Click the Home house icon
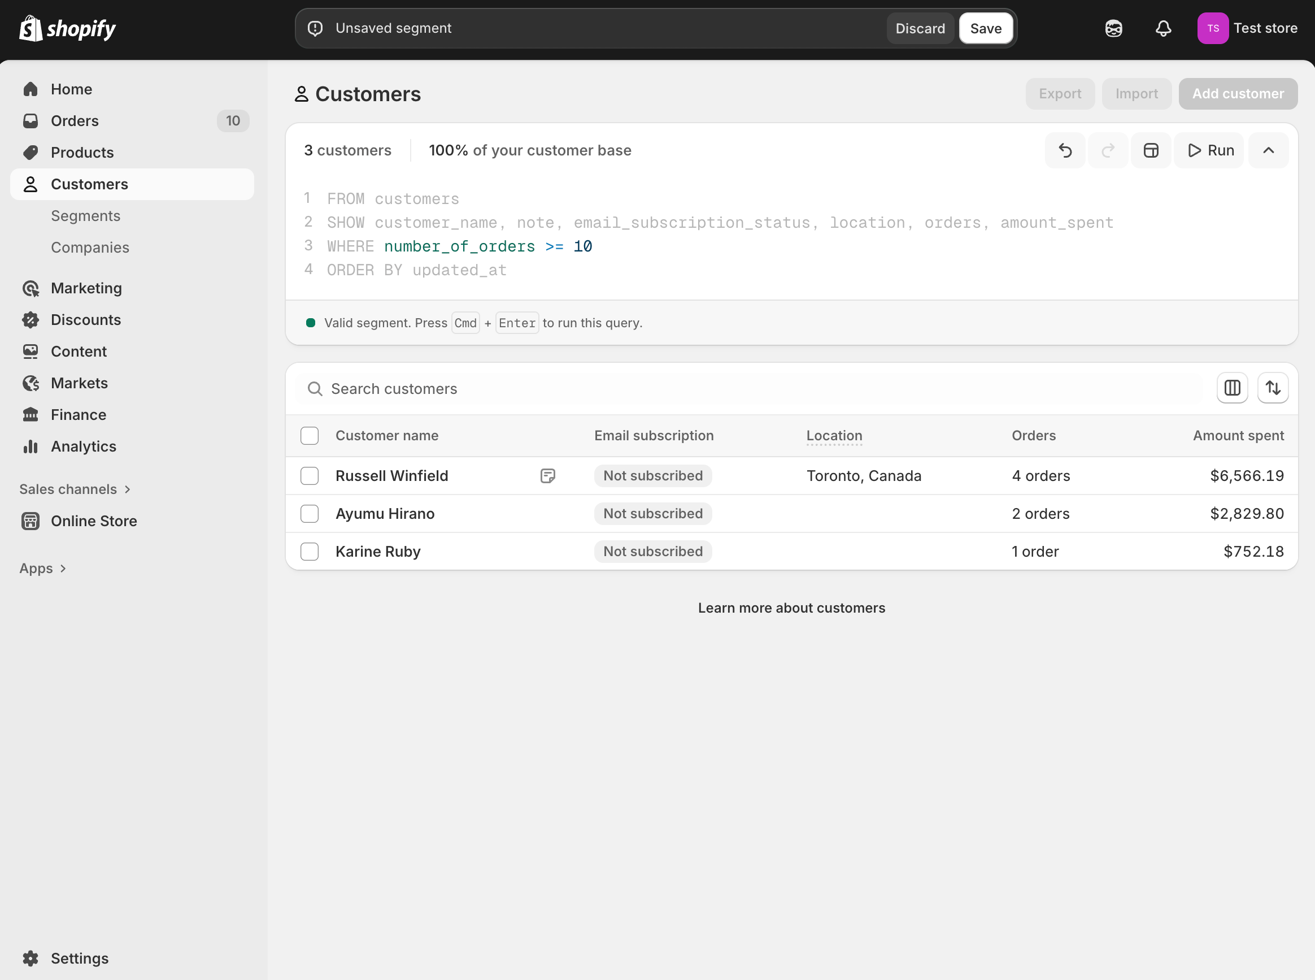Image resolution: width=1315 pixels, height=980 pixels. (31, 89)
